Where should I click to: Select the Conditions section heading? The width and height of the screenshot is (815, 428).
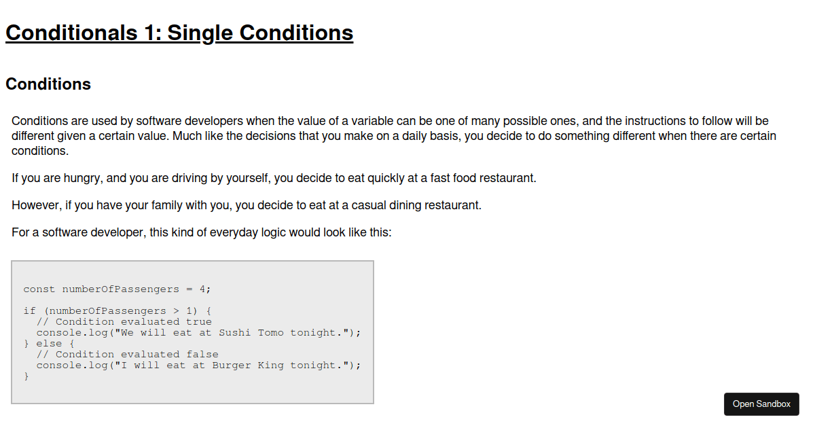click(x=48, y=84)
